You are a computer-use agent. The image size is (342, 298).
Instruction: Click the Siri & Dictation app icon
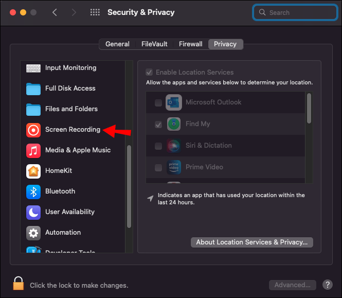coord(174,146)
